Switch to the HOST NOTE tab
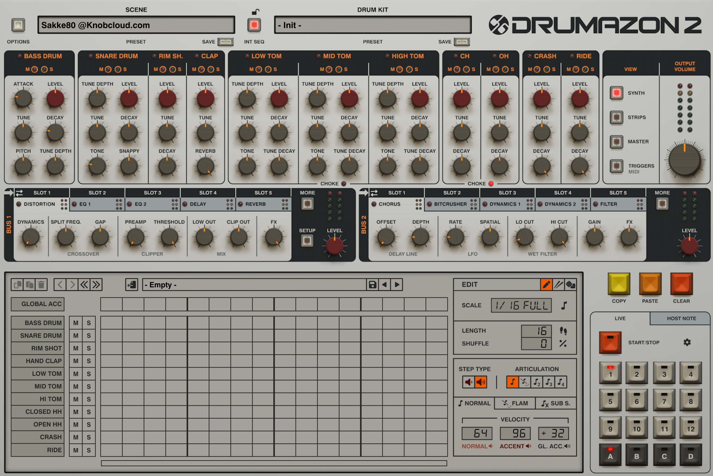Screen dimensions: 713x476 point(680,318)
